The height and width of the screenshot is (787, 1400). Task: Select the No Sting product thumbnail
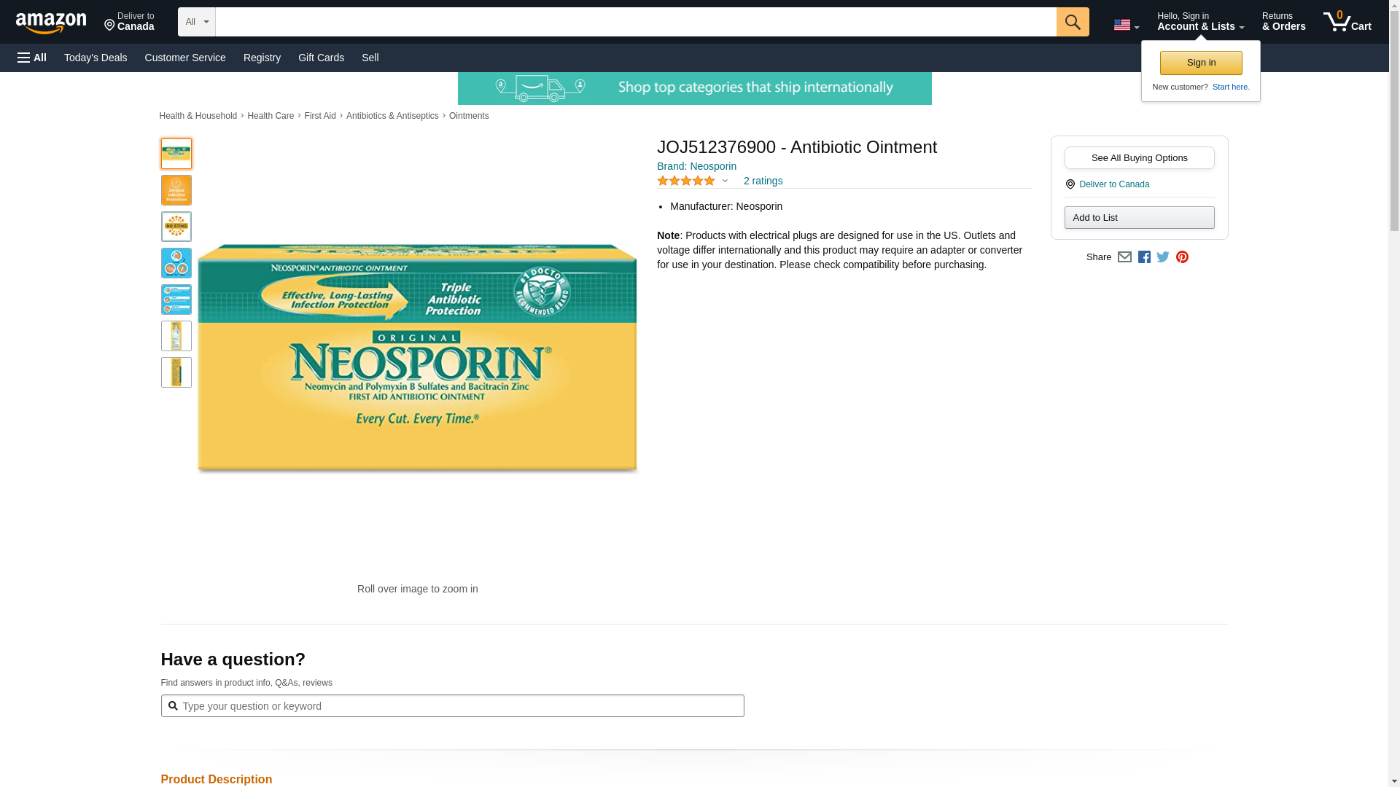coord(176,227)
